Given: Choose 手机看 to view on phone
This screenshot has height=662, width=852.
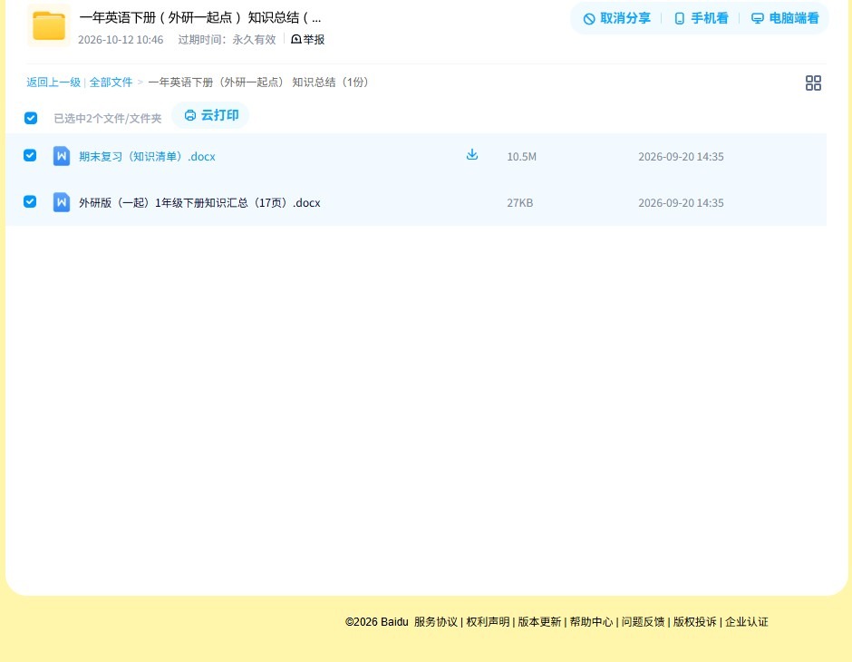Looking at the screenshot, I should click(701, 18).
